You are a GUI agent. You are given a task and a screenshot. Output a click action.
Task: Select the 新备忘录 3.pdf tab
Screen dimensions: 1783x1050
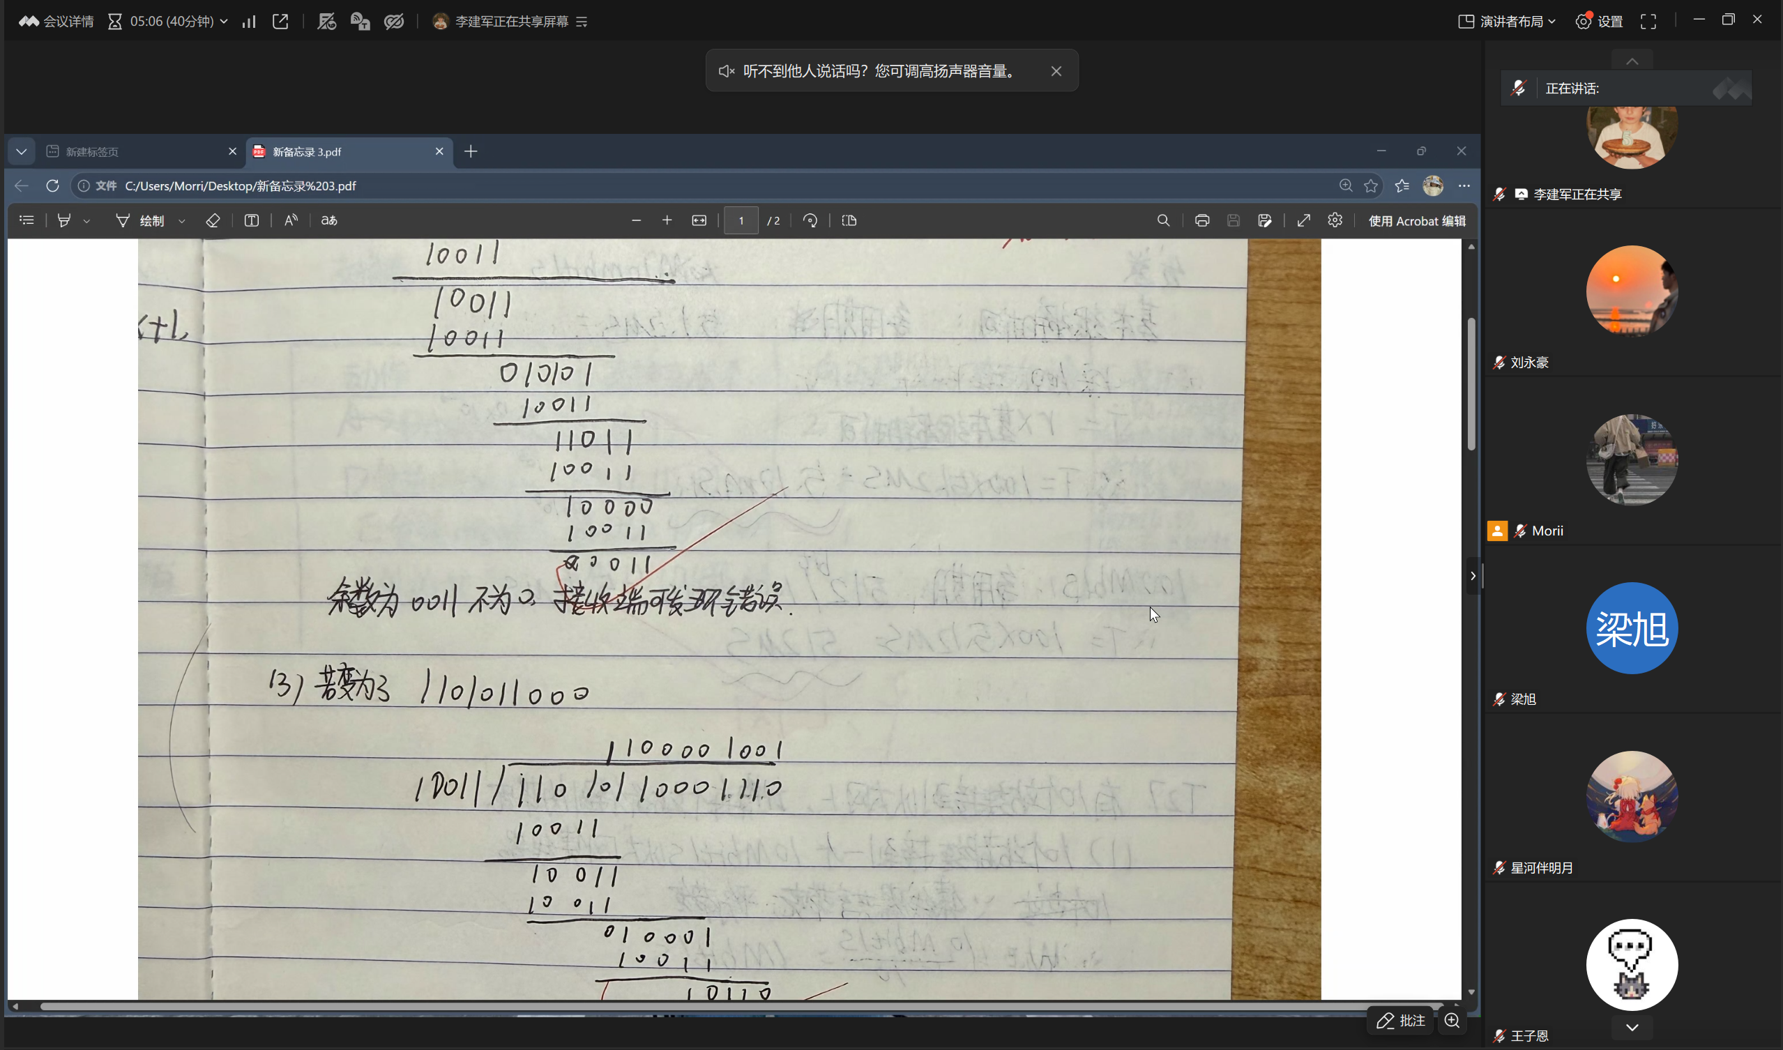pyautogui.click(x=349, y=151)
